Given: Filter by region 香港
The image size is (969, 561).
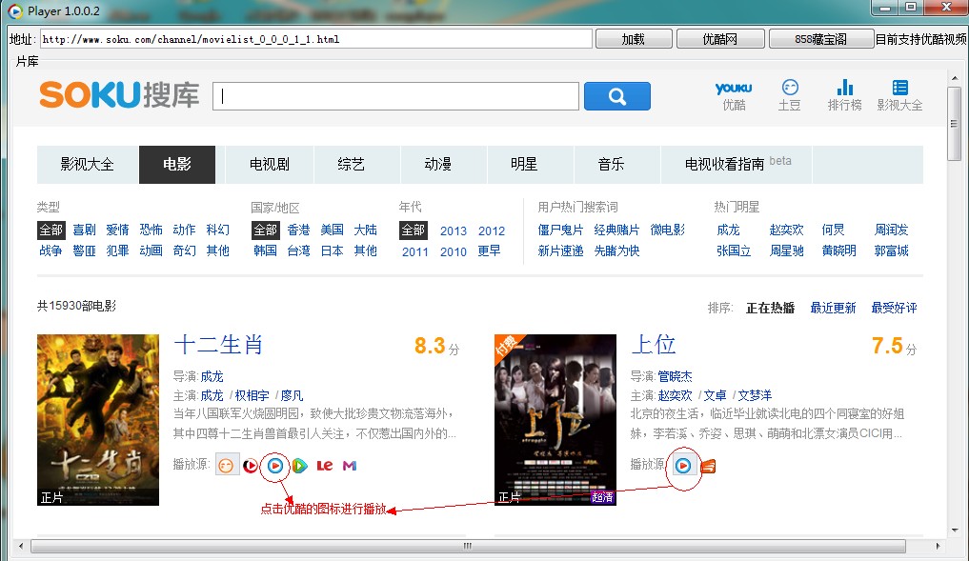Looking at the screenshot, I should point(298,230).
